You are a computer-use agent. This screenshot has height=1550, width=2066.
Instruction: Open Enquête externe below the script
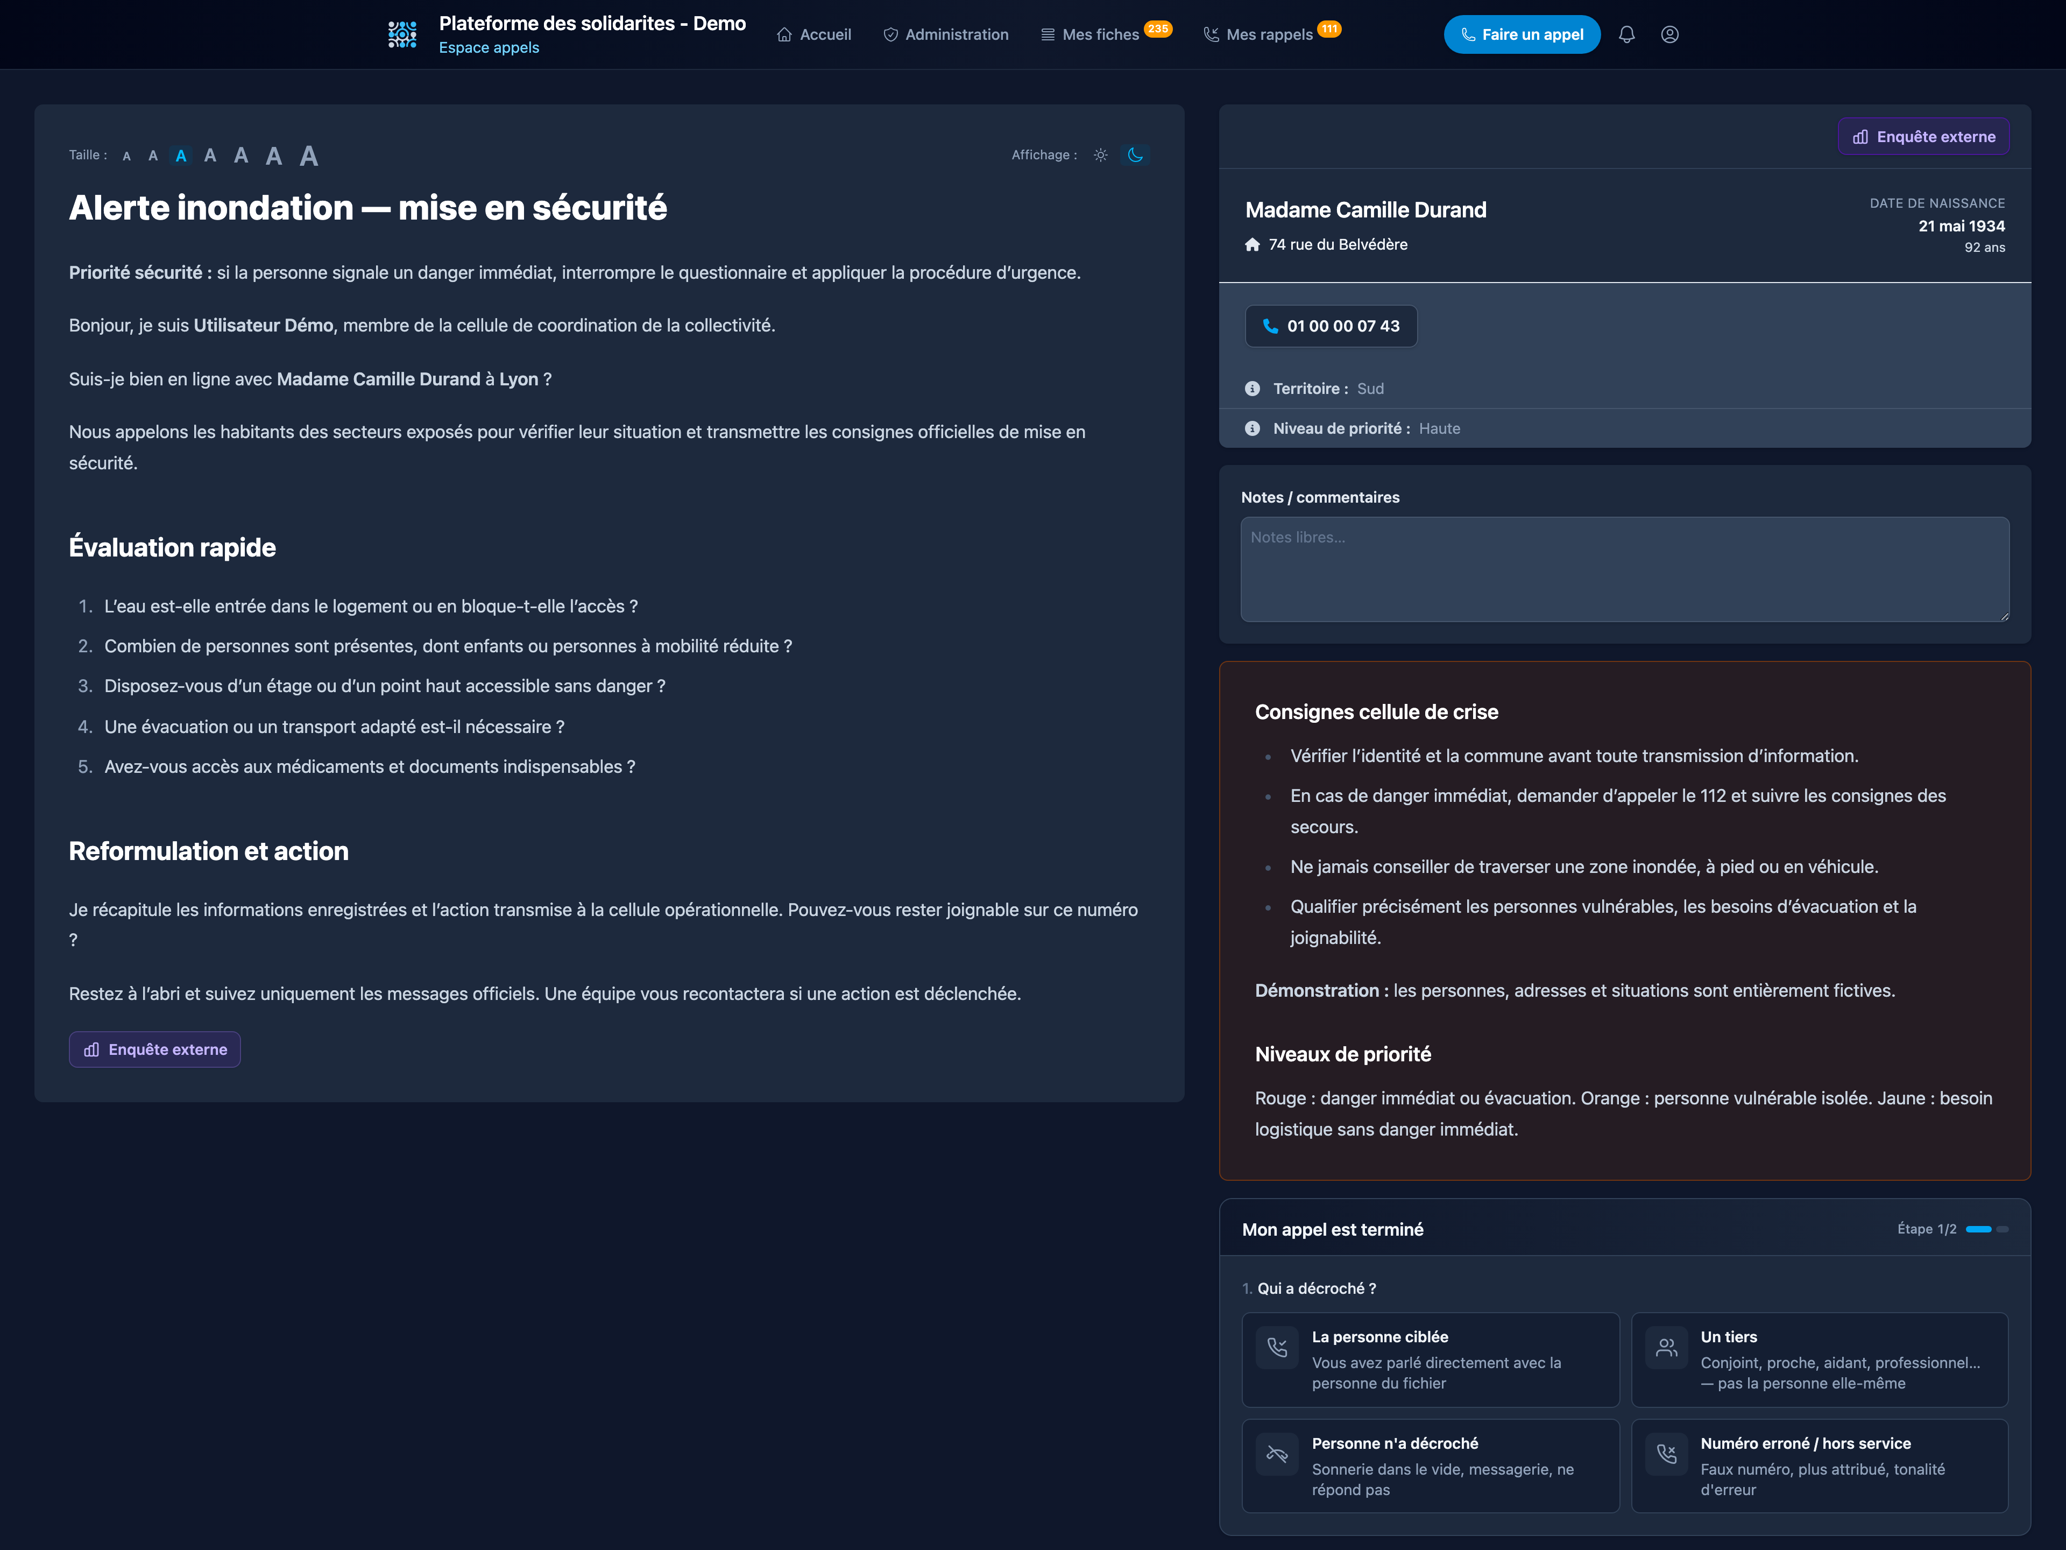coord(155,1049)
